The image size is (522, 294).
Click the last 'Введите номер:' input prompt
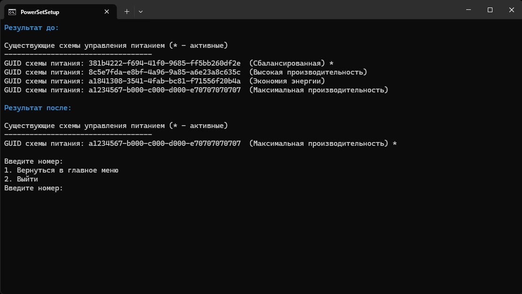pos(34,188)
